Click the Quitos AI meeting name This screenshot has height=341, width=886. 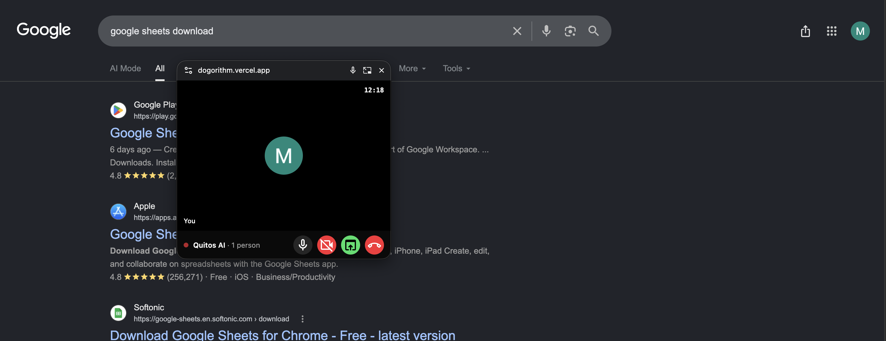[209, 245]
